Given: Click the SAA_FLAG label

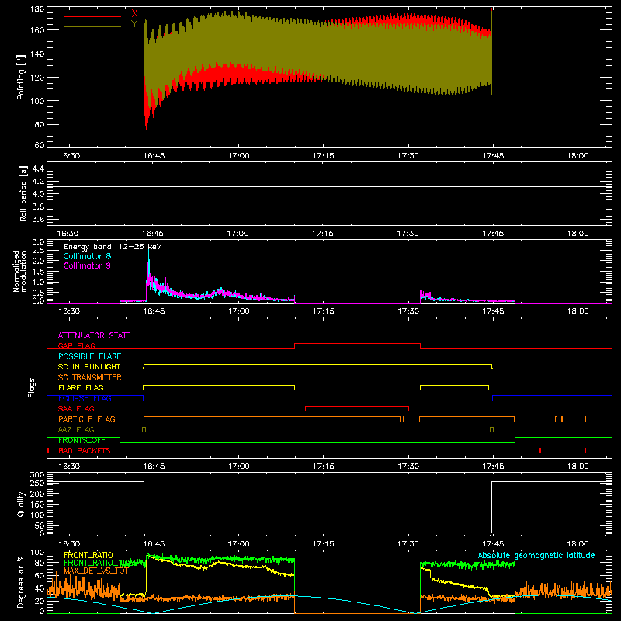Looking at the screenshot, I should 76,408.
